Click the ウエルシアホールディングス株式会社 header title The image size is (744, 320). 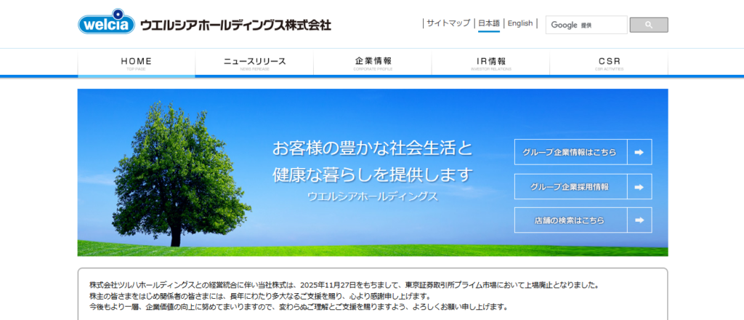(x=235, y=25)
